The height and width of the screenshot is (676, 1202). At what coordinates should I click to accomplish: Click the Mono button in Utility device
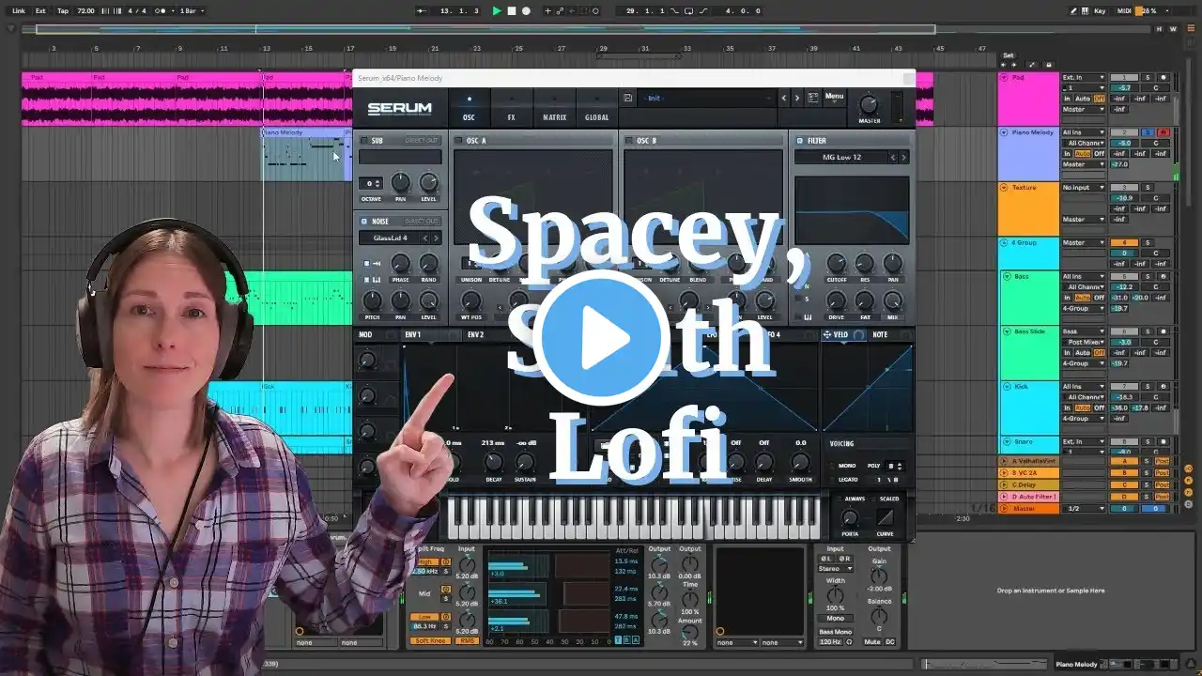pos(835,619)
